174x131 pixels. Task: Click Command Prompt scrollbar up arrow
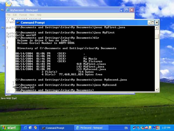click(x=157, y=28)
